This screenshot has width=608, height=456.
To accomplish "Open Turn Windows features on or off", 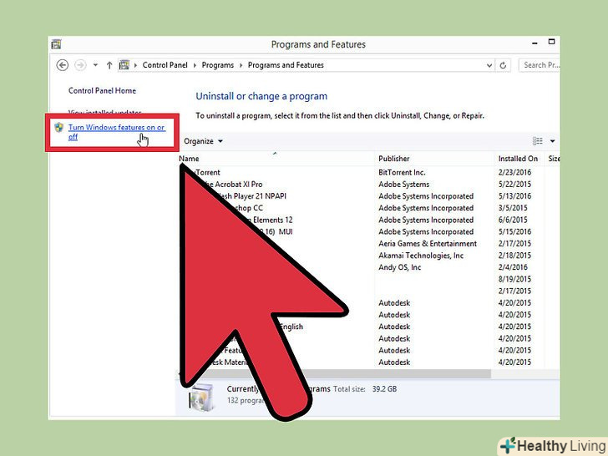I will (117, 132).
